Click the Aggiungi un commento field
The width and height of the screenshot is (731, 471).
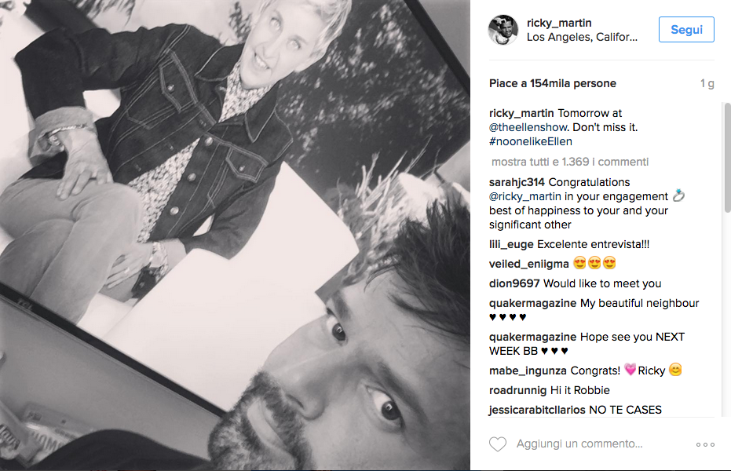tap(579, 444)
